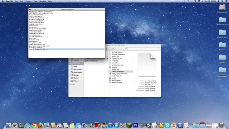The width and height of the screenshot is (229, 129).
Task: Expand the world_nether folder arrow
Action: (132, 80)
